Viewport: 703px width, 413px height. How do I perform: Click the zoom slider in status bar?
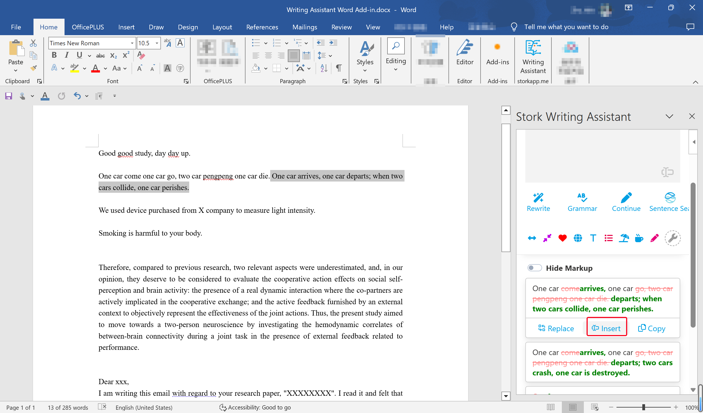click(643, 407)
